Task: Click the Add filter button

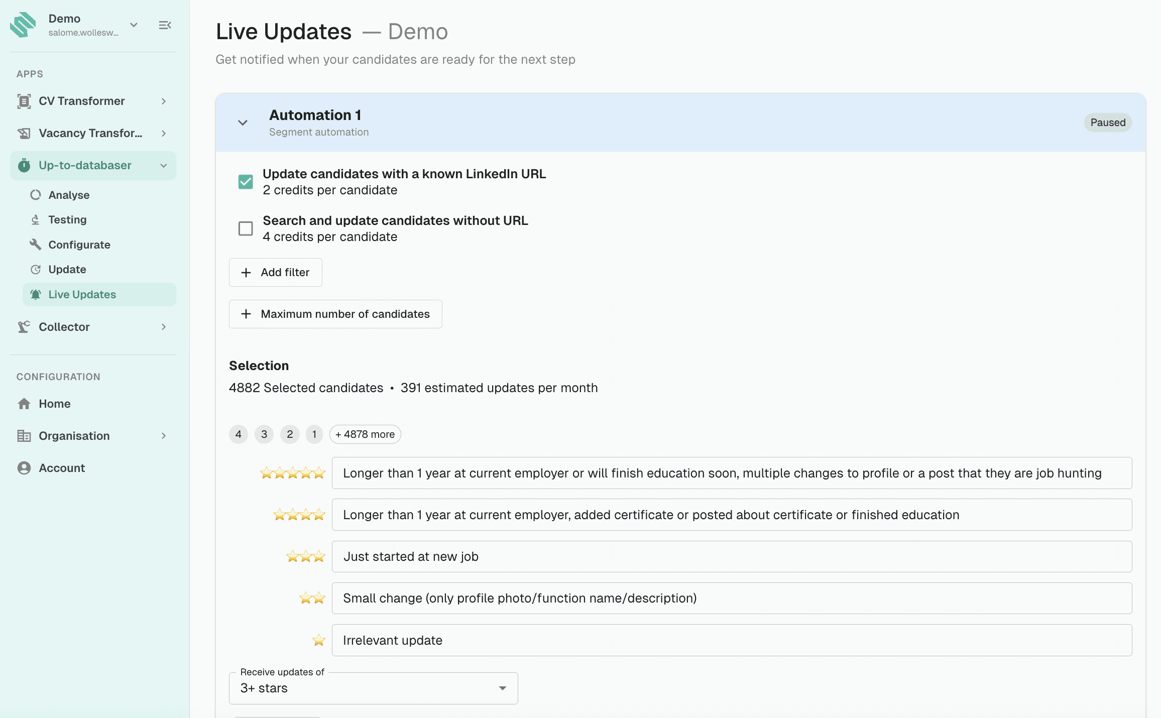Action: pyautogui.click(x=275, y=272)
